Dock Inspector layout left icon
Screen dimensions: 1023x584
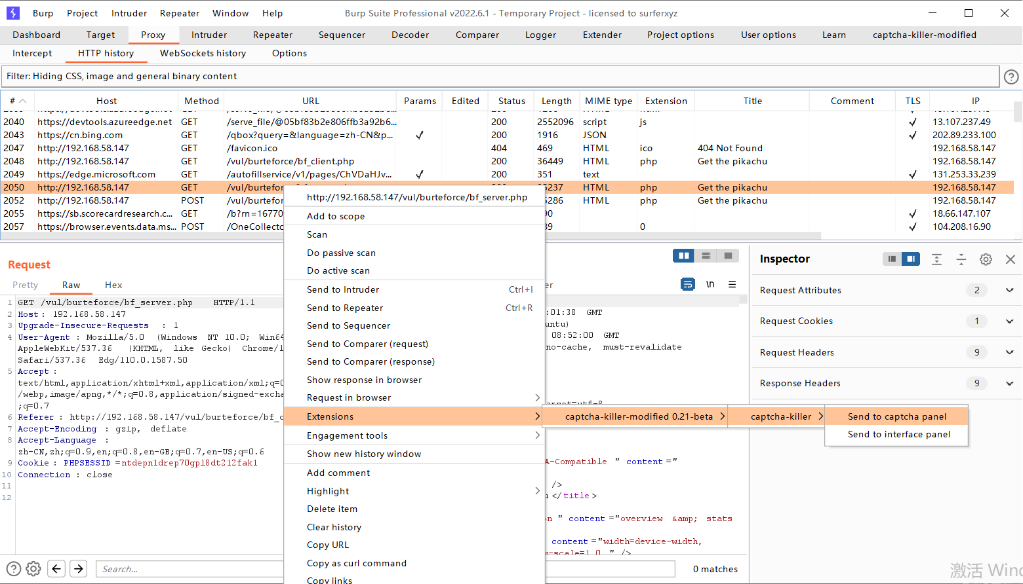tap(892, 259)
